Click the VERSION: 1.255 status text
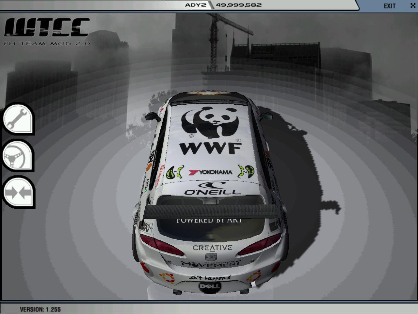The width and height of the screenshot is (418, 314). [40, 309]
